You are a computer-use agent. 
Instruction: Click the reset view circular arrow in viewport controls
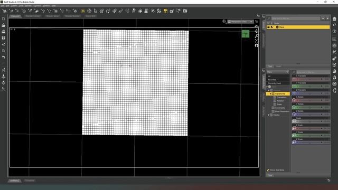pyautogui.click(x=257, y=45)
